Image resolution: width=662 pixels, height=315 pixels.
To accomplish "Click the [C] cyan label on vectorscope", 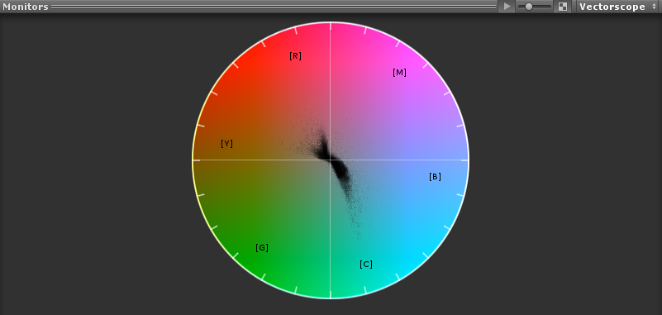I will (x=366, y=265).
